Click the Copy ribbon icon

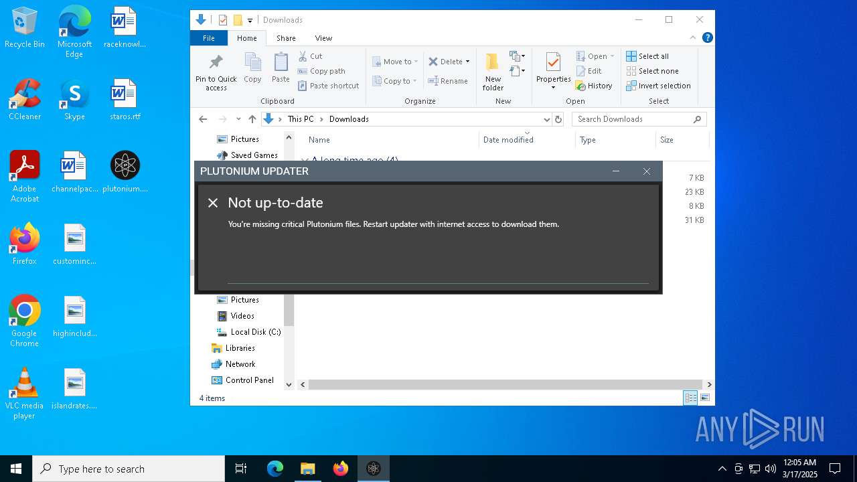coord(252,68)
